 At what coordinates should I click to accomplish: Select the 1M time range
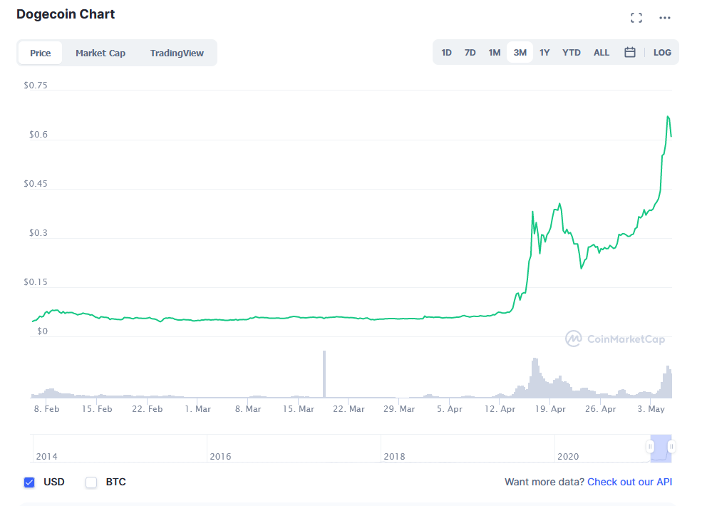point(495,53)
